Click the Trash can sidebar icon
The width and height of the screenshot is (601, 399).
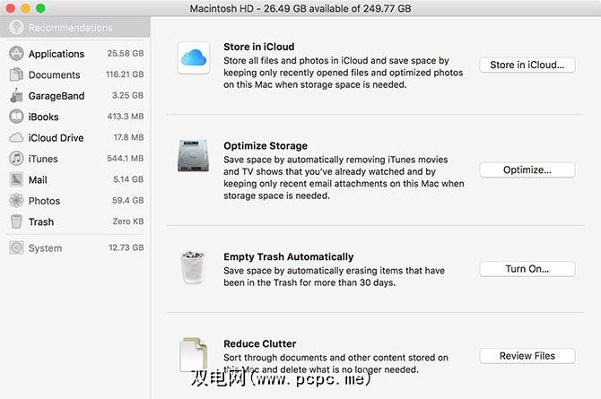click(x=16, y=221)
